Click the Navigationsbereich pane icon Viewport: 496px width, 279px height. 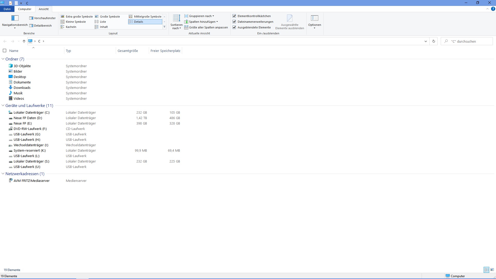pyautogui.click(x=15, y=18)
